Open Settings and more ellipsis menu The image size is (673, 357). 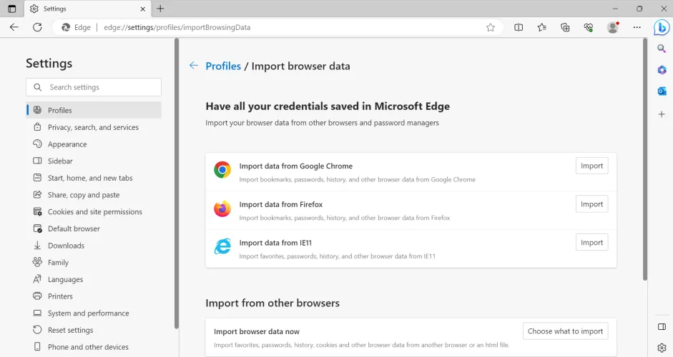637,27
